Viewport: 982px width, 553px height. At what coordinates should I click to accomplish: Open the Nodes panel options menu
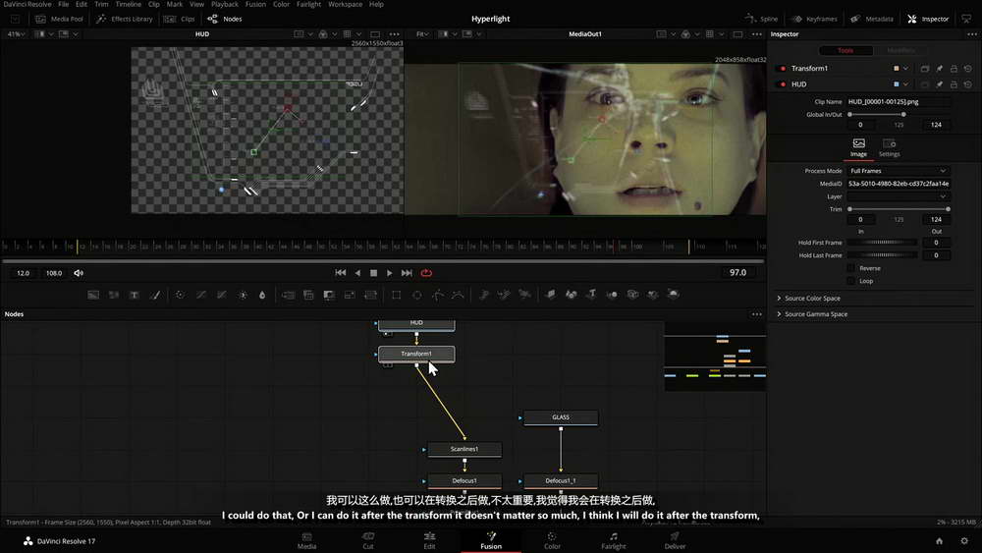[756, 314]
